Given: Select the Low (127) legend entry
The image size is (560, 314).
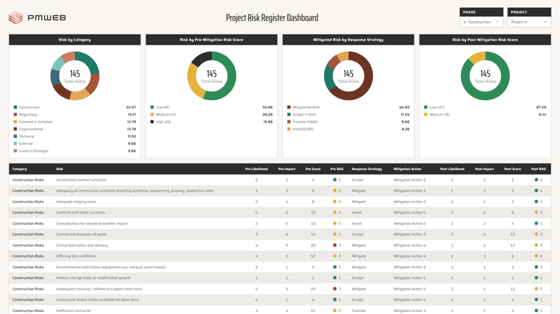Looking at the screenshot, I should 434,107.
